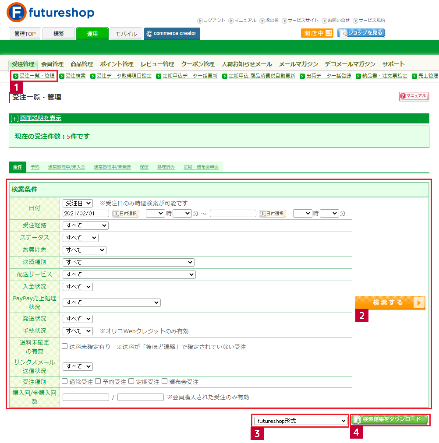Viewport: 439px width, 443px height.
Task: Tick the 定期受注 checkbox
Action: pos(131,381)
